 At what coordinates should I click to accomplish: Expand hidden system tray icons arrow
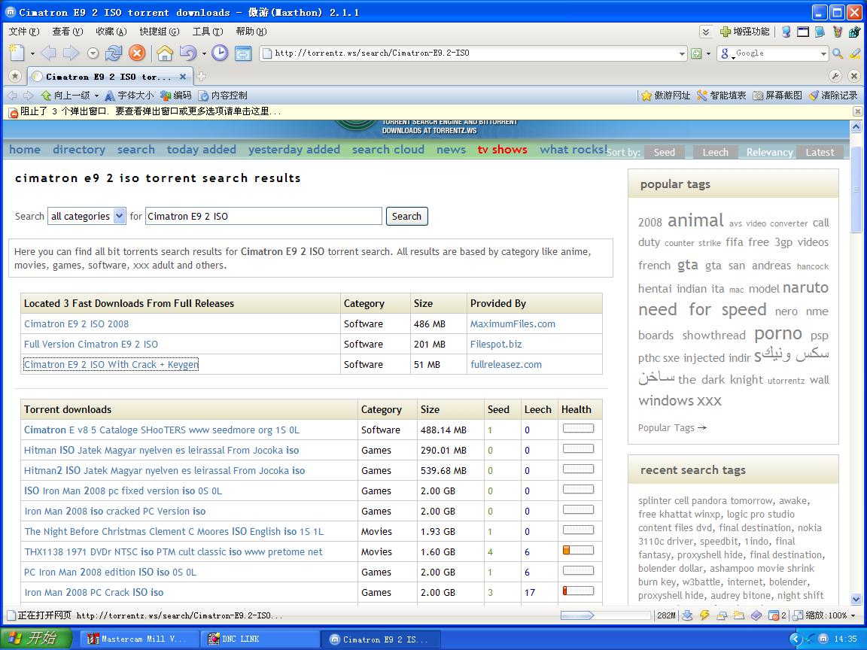coord(795,639)
